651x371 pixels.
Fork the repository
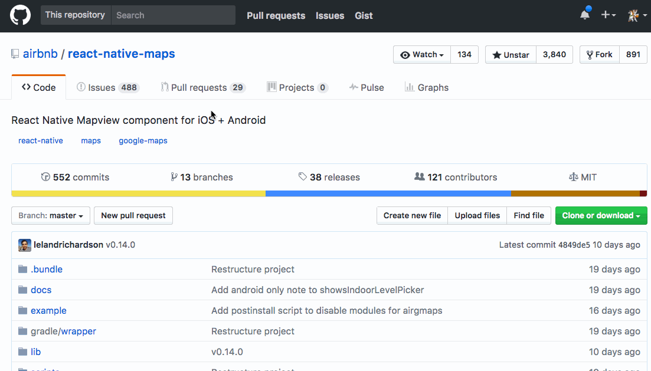pos(600,54)
